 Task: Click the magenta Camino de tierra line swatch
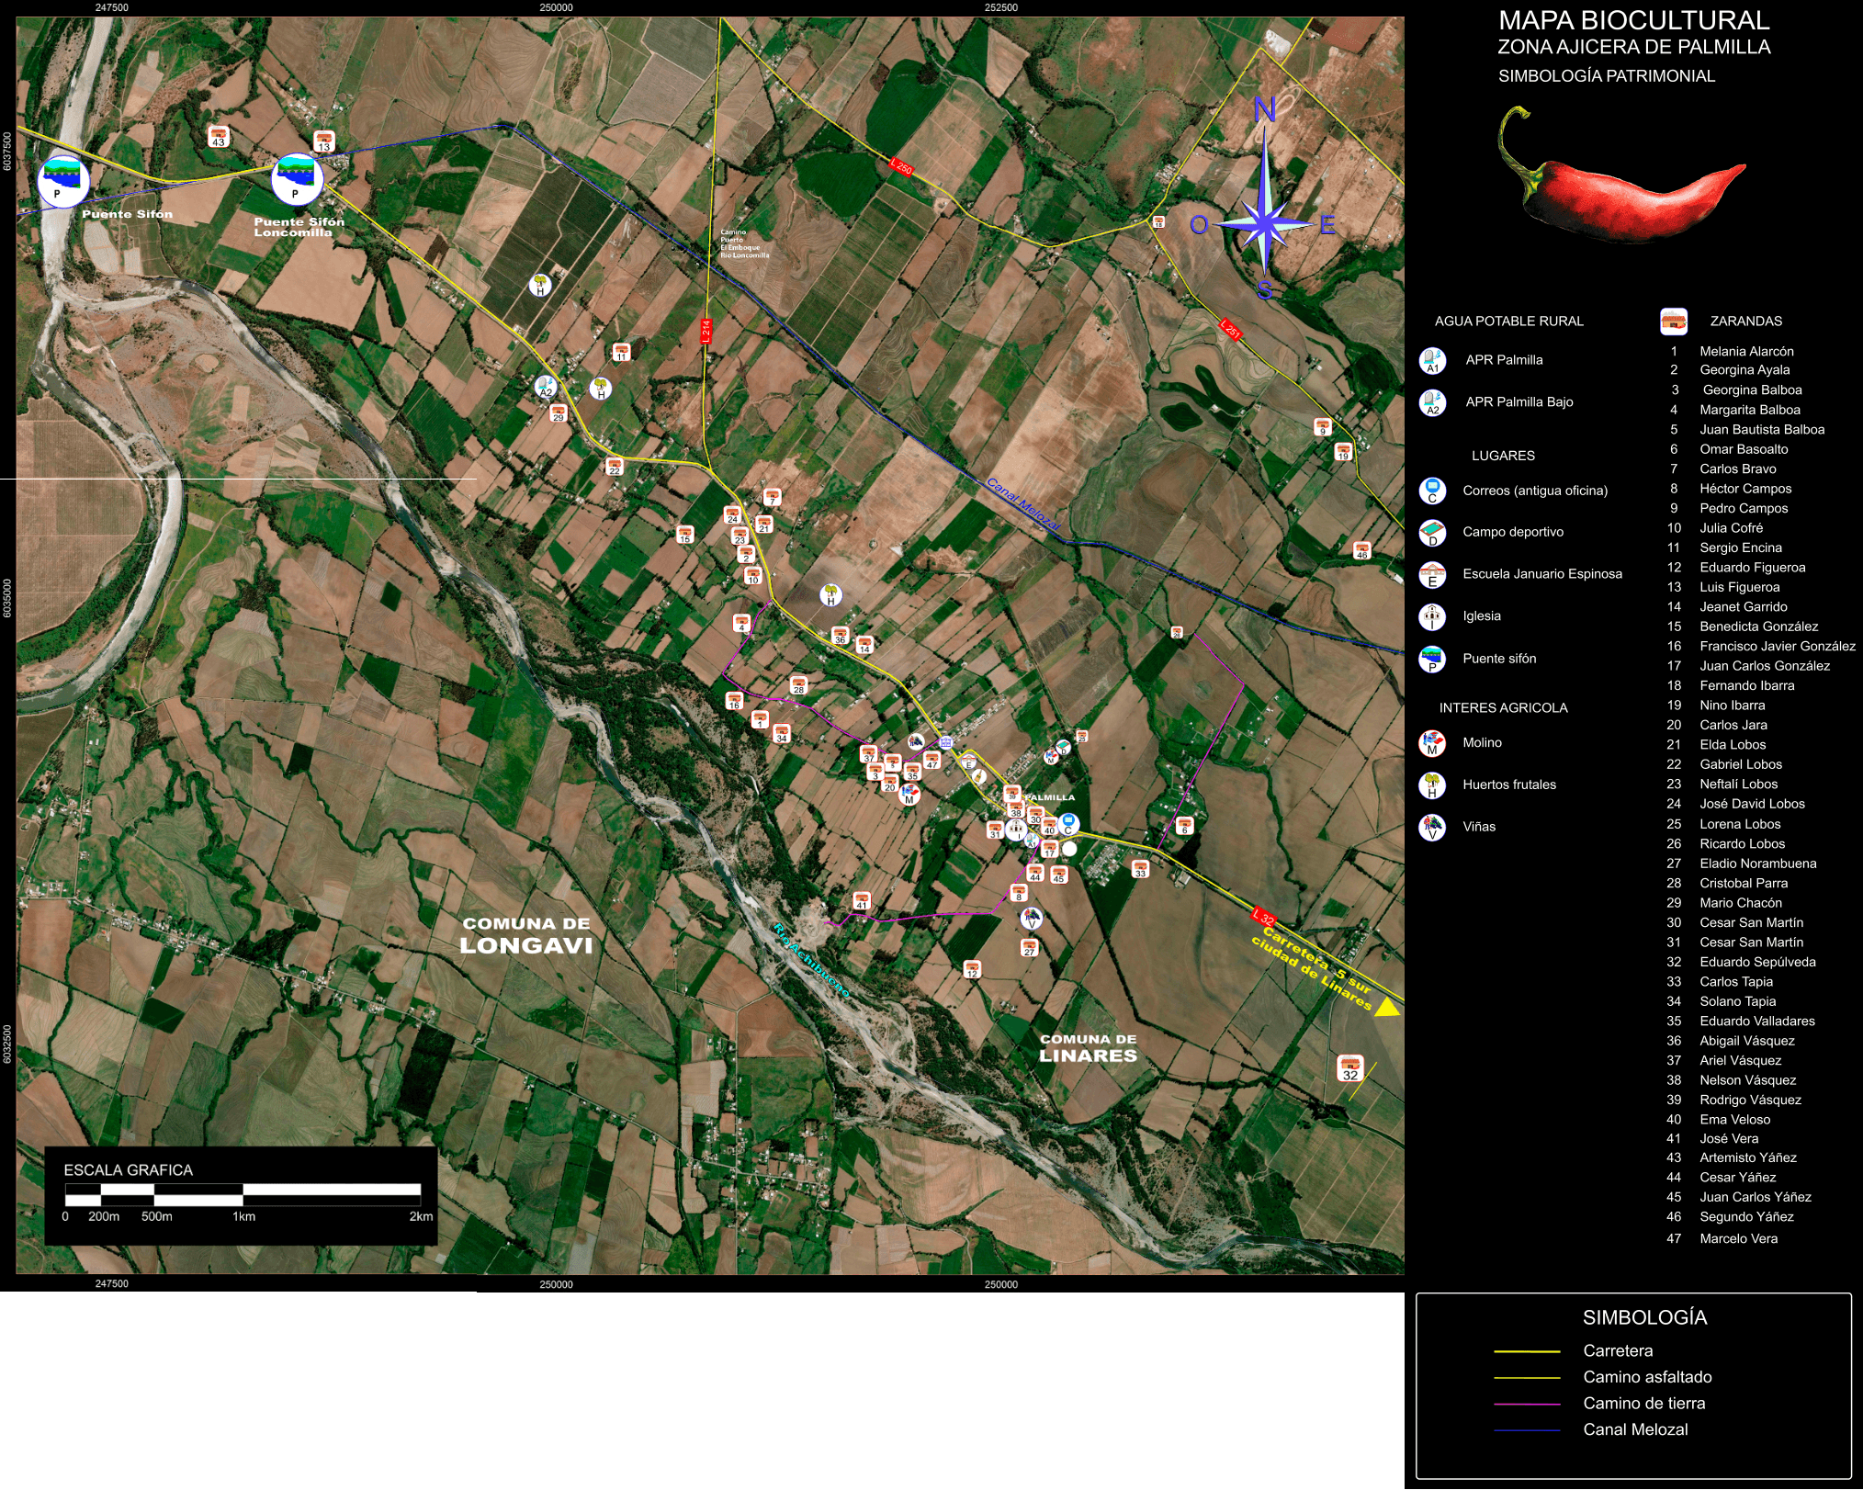[1527, 1404]
